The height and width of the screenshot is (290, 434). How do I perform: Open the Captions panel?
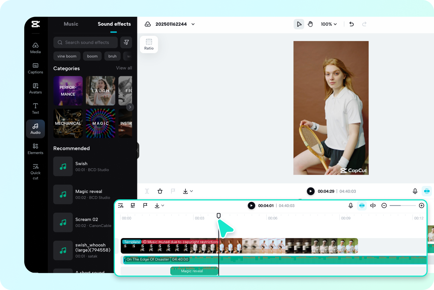click(x=35, y=68)
